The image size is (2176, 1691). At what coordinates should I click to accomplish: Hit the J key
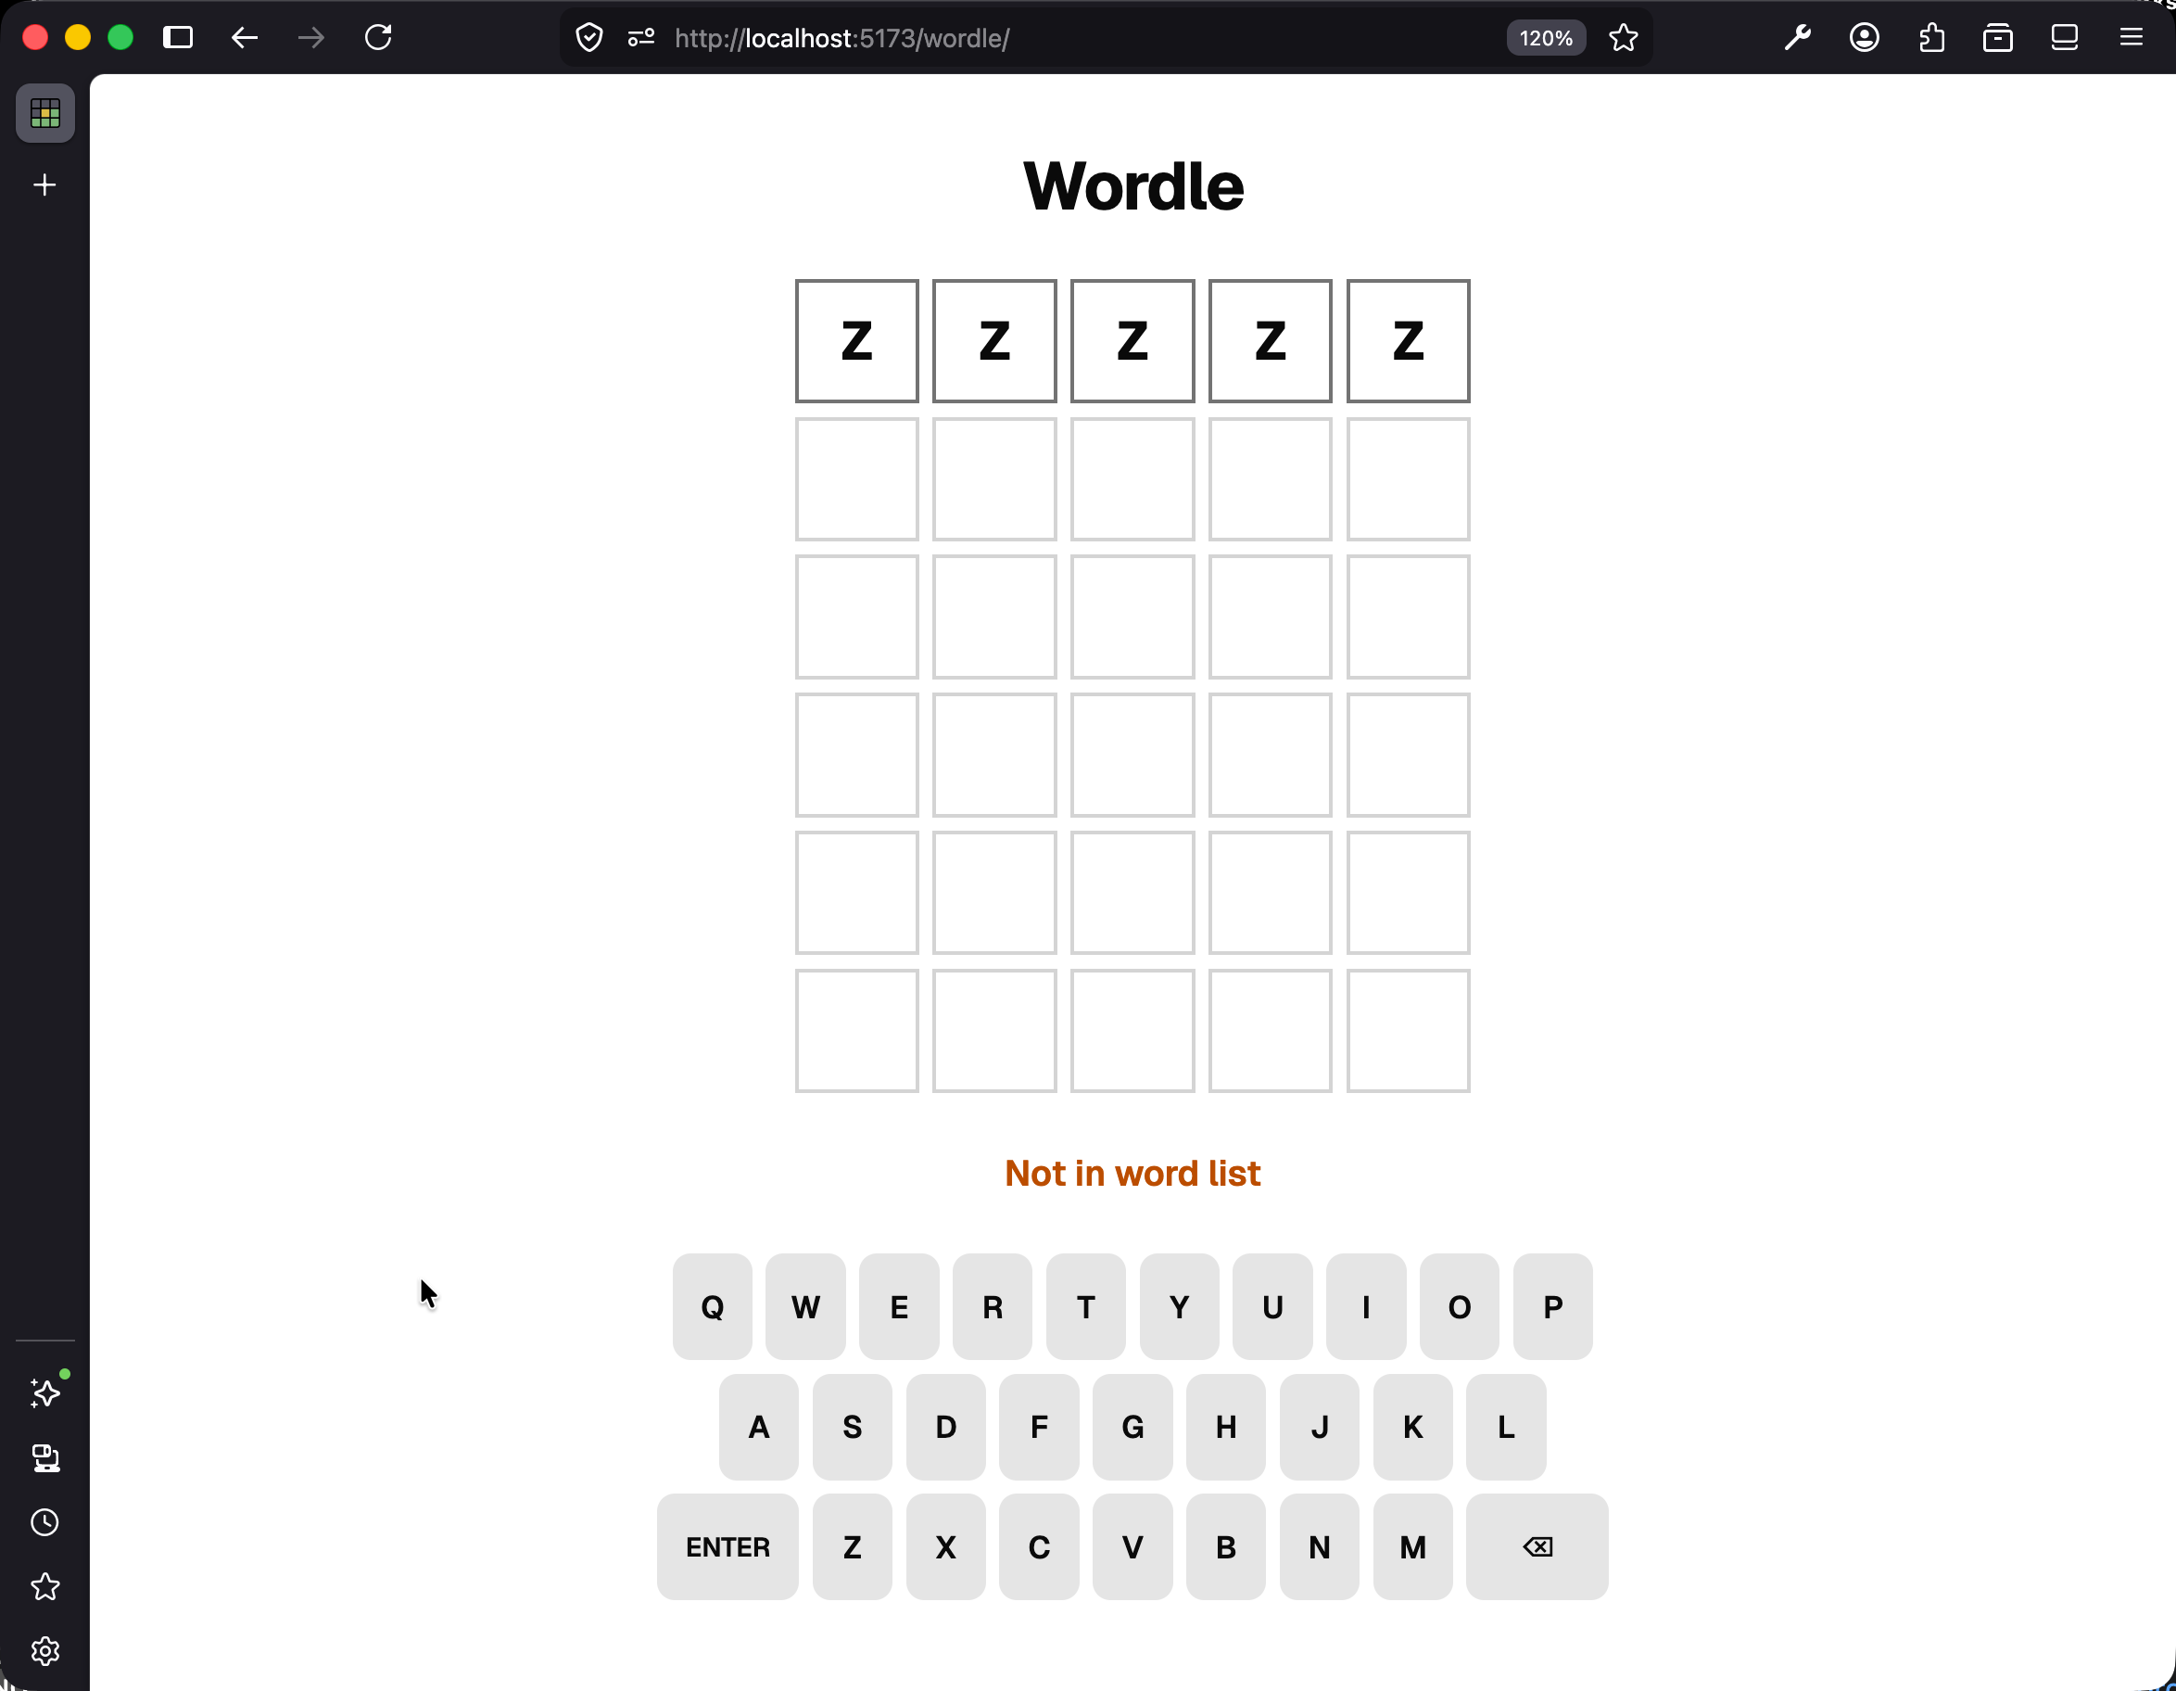1319,1427
